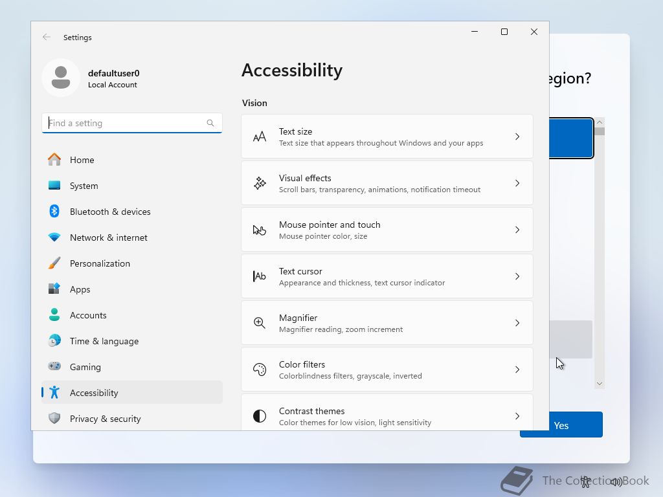Open Text size settings

coord(387,137)
